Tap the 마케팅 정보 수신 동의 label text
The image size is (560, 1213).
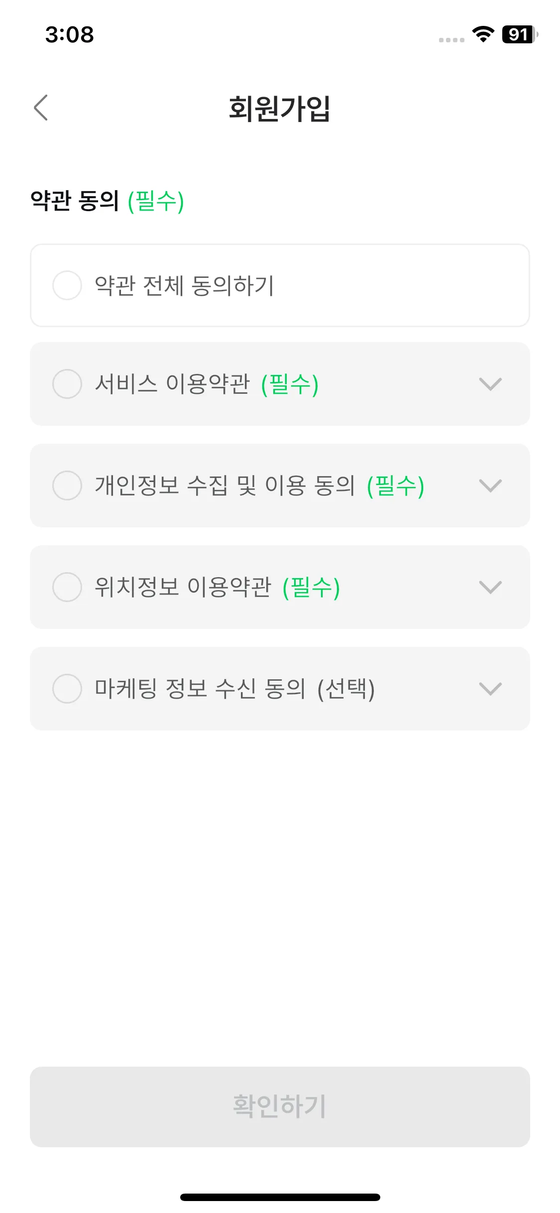[200, 689]
